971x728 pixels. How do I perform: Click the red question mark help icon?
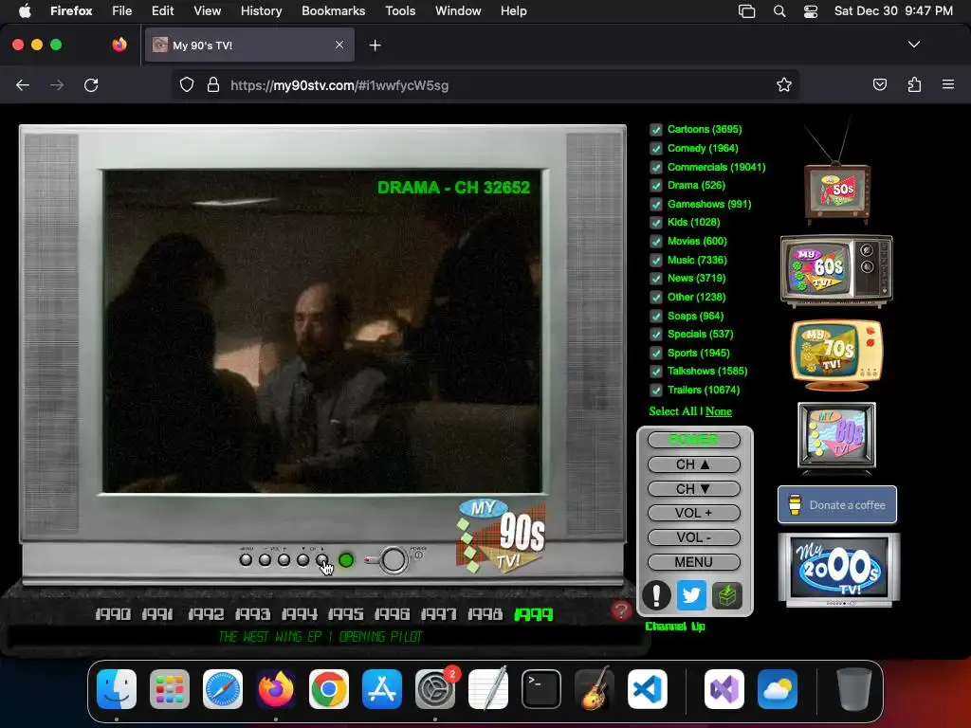tap(621, 610)
